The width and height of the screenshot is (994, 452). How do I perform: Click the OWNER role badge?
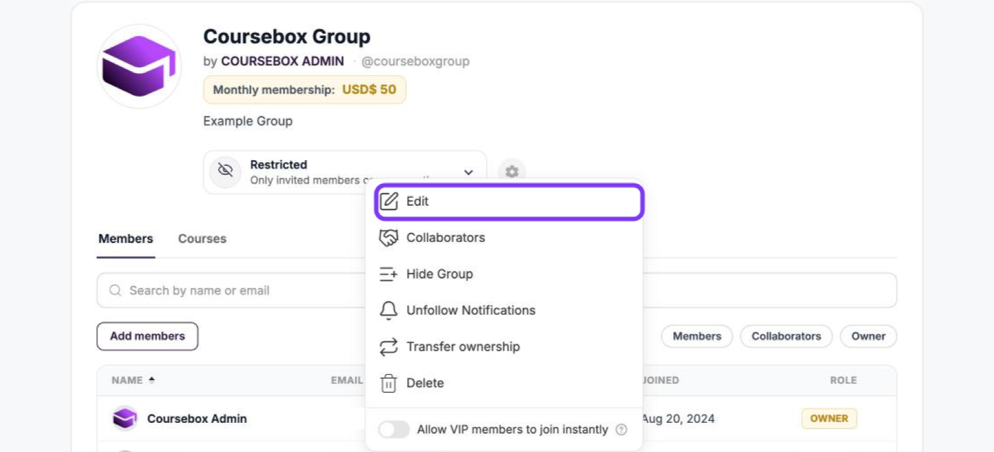tap(829, 418)
